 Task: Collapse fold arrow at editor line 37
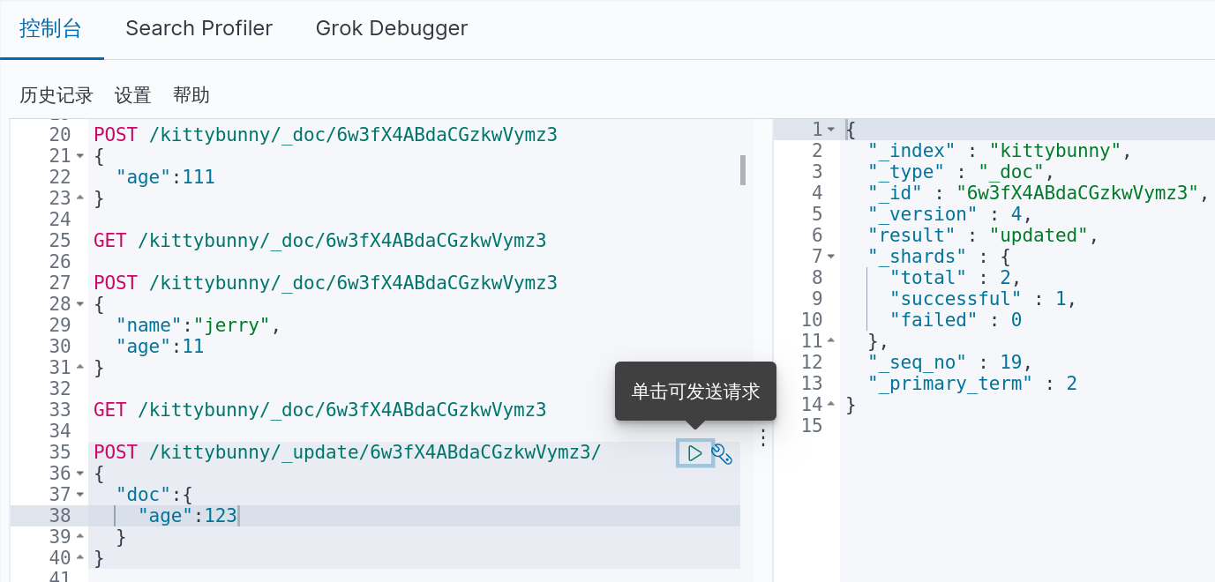click(x=80, y=495)
